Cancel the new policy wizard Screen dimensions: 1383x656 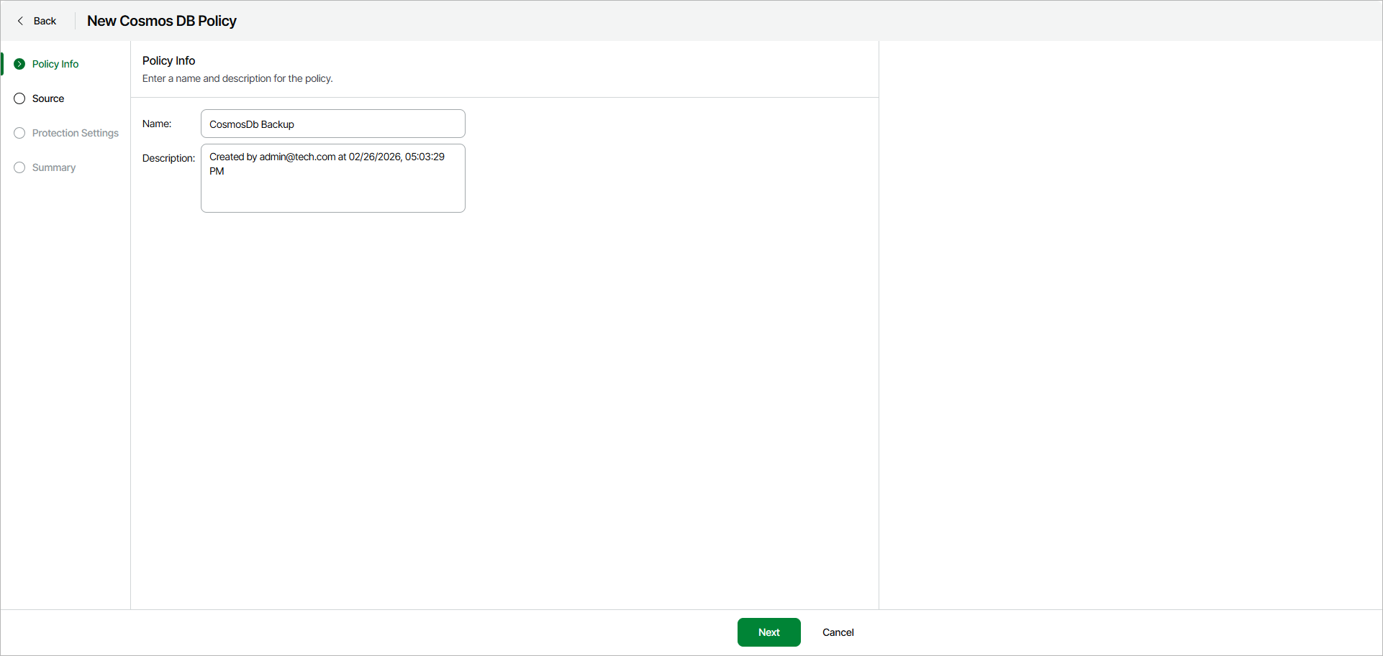838,632
